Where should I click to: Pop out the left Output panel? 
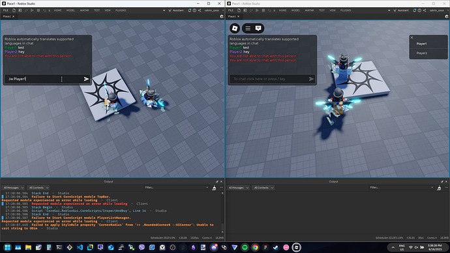pyautogui.click(x=217, y=181)
